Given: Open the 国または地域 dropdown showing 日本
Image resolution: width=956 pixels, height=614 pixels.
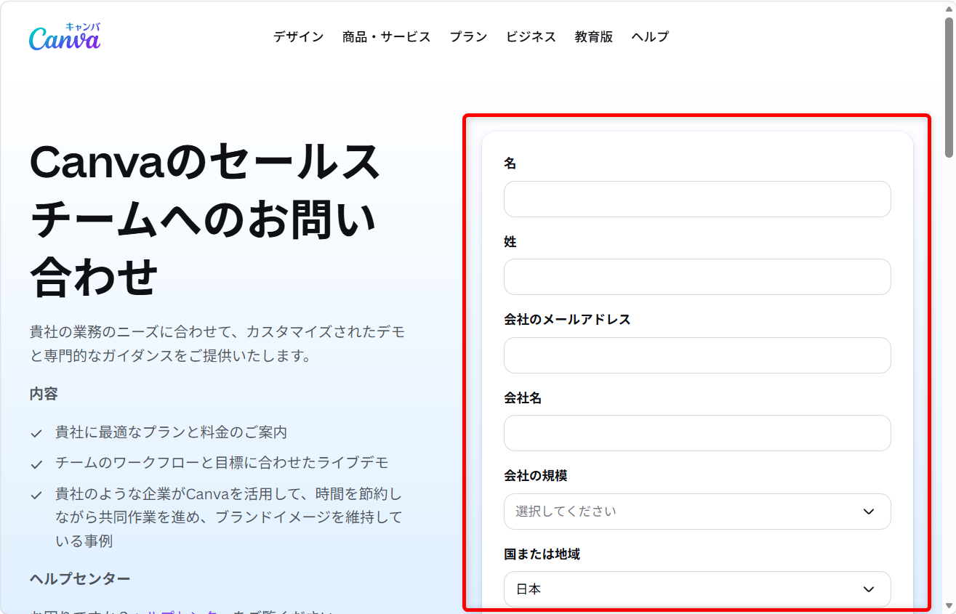Looking at the screenshot, I should (x=697, y=589).
